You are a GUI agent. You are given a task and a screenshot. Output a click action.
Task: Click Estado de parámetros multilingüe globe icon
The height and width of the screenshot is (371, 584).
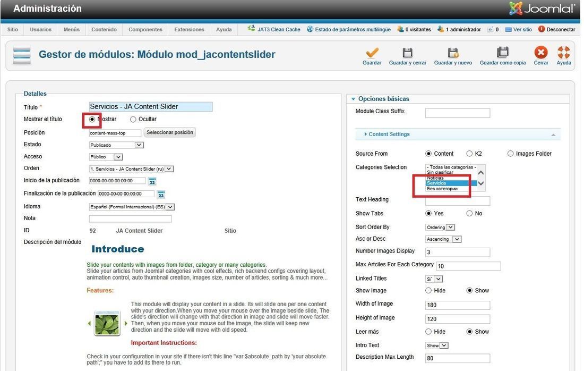click(x=310, y=29)
